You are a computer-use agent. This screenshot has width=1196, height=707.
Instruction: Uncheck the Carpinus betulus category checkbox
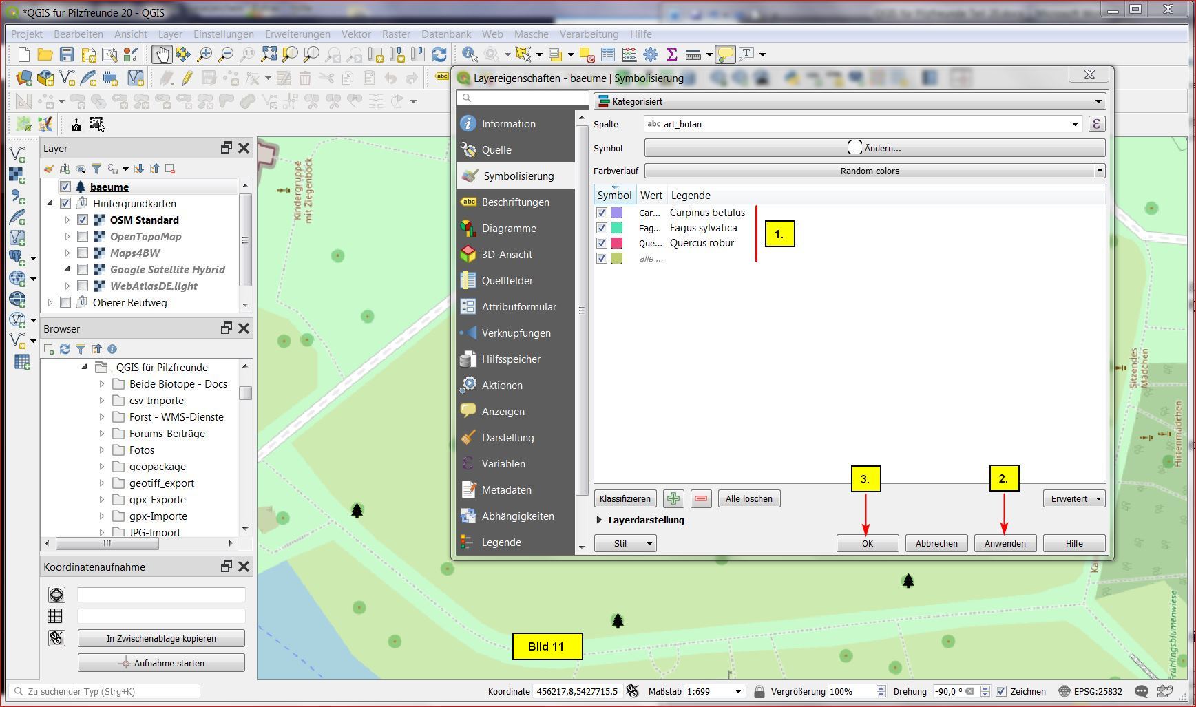[x=602, y=213]
